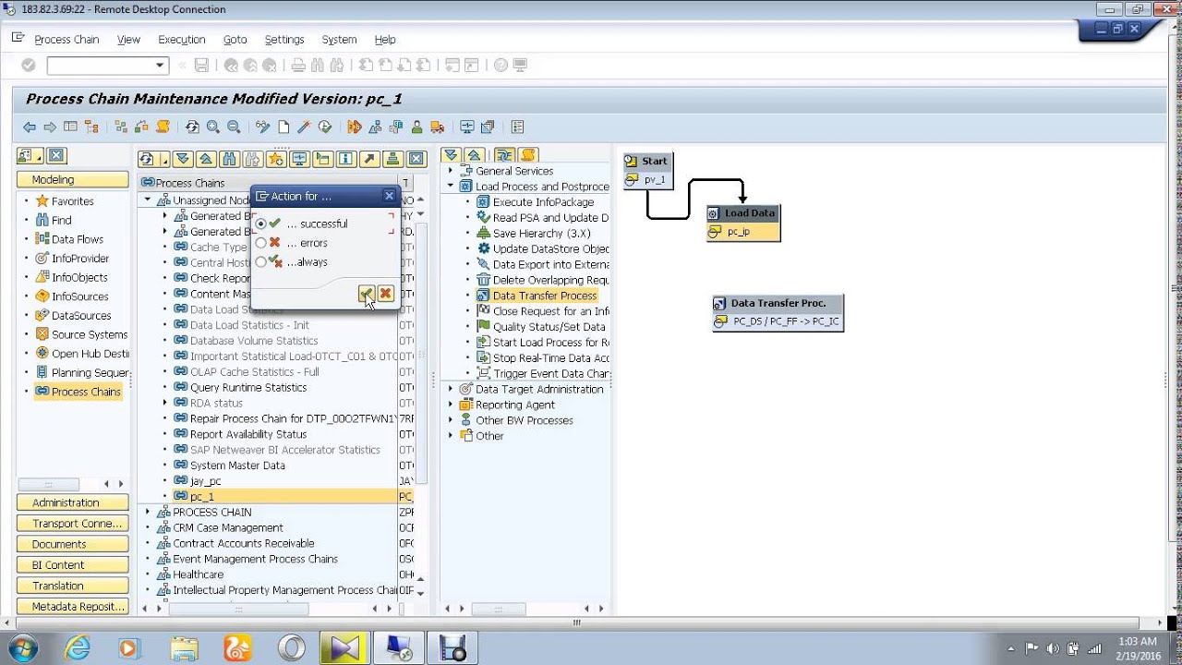Click expand all icon in process types toolbar
This screenshot has width=1182, height=665.
coord(451,156)
